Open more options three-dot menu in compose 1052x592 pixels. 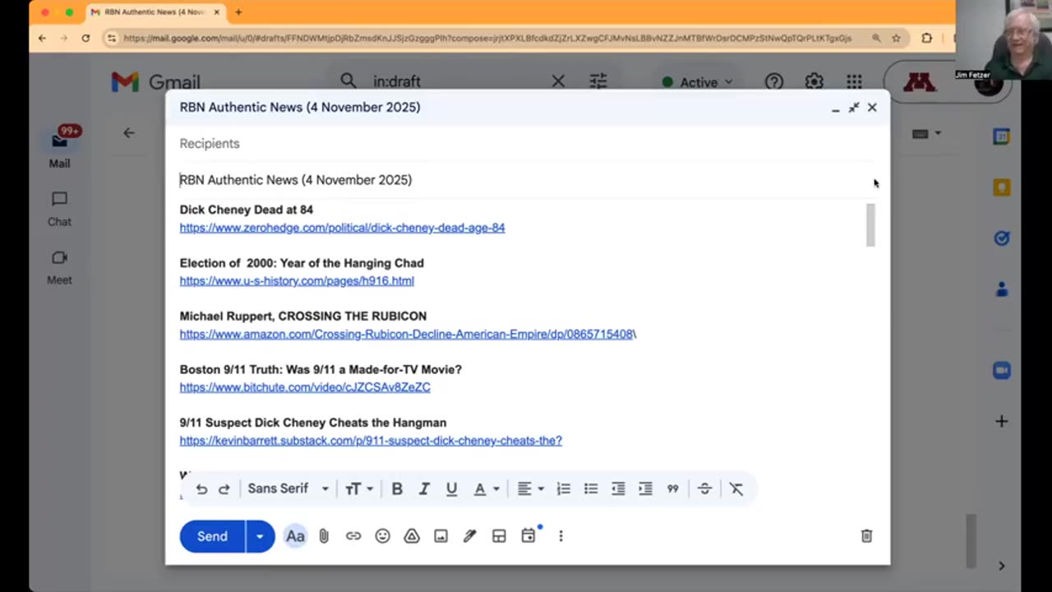561,536
